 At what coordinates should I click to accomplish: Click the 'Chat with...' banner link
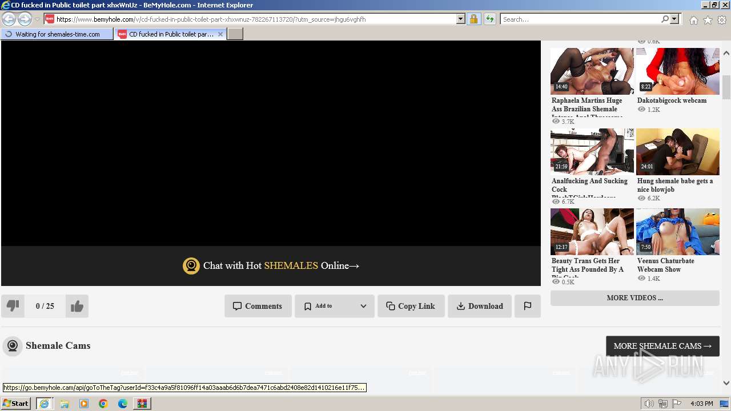pos(271,265)
